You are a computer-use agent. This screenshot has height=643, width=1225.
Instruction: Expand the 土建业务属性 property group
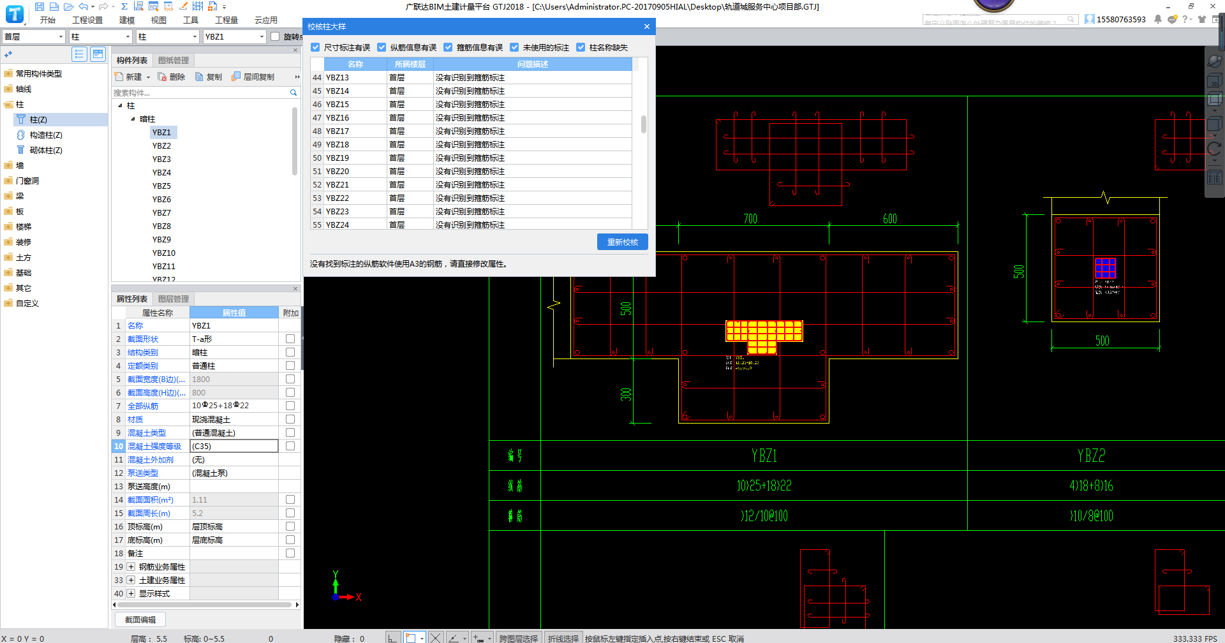click(131, 580)
